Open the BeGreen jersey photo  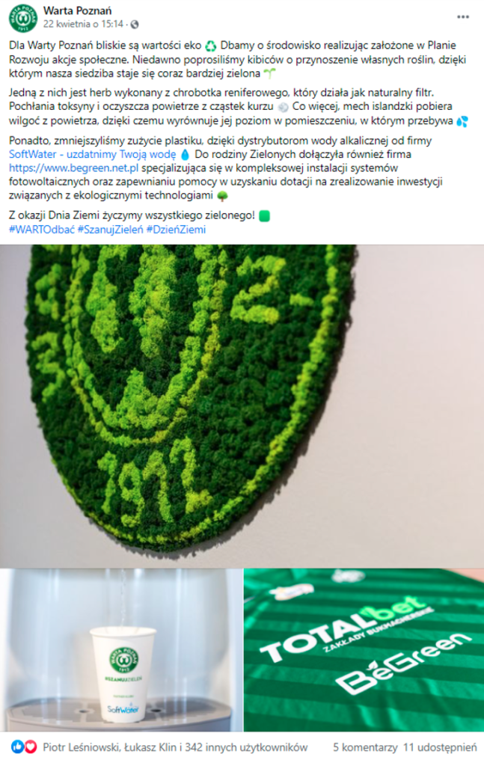[364, 650]
